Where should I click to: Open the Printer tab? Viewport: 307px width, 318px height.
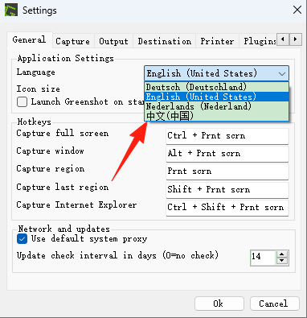pos(217,41)
